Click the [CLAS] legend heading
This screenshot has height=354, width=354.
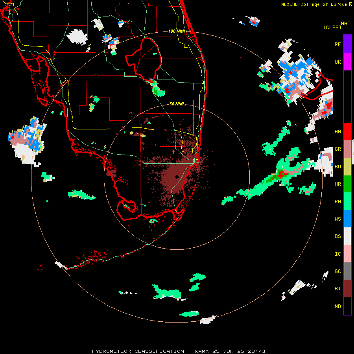click(332, 27)
